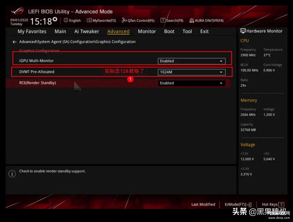Click the CPU temperature 37°C value
Screen dimensions: 293x222
tap(267, 55)
